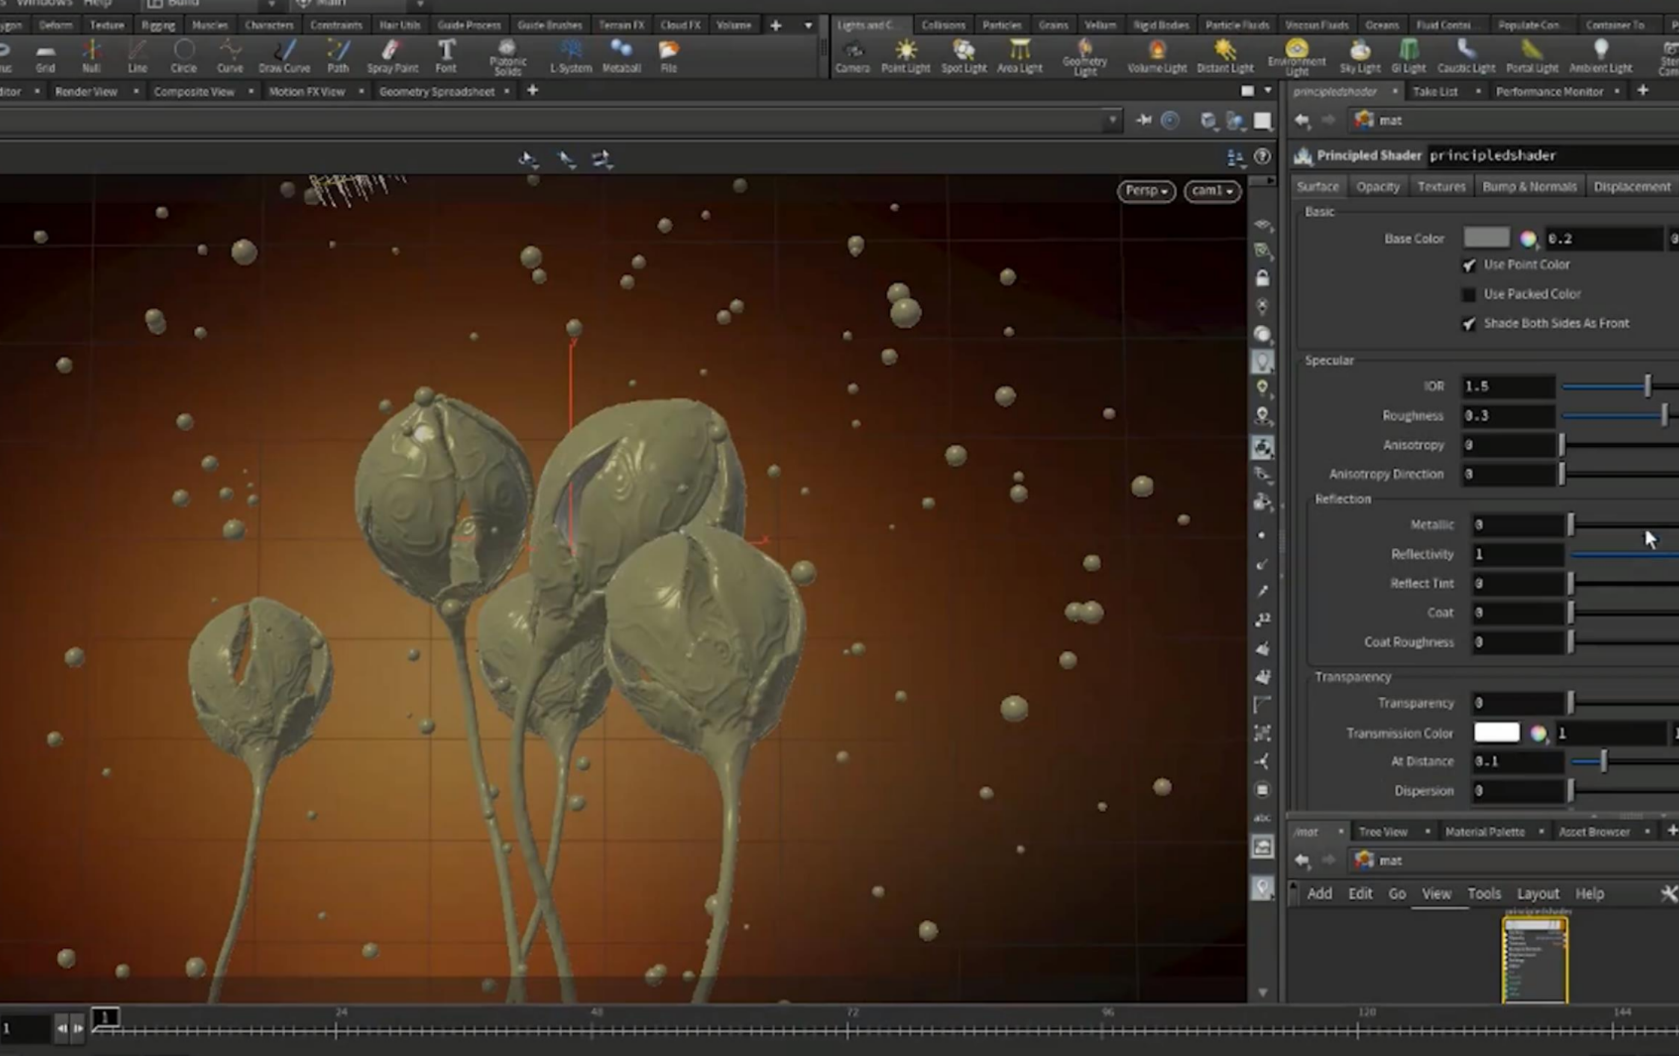Disable Use Point Color checkbox
Image resolution: width=1679 pixels, height=1056 pixels.
pos(1469,265)
